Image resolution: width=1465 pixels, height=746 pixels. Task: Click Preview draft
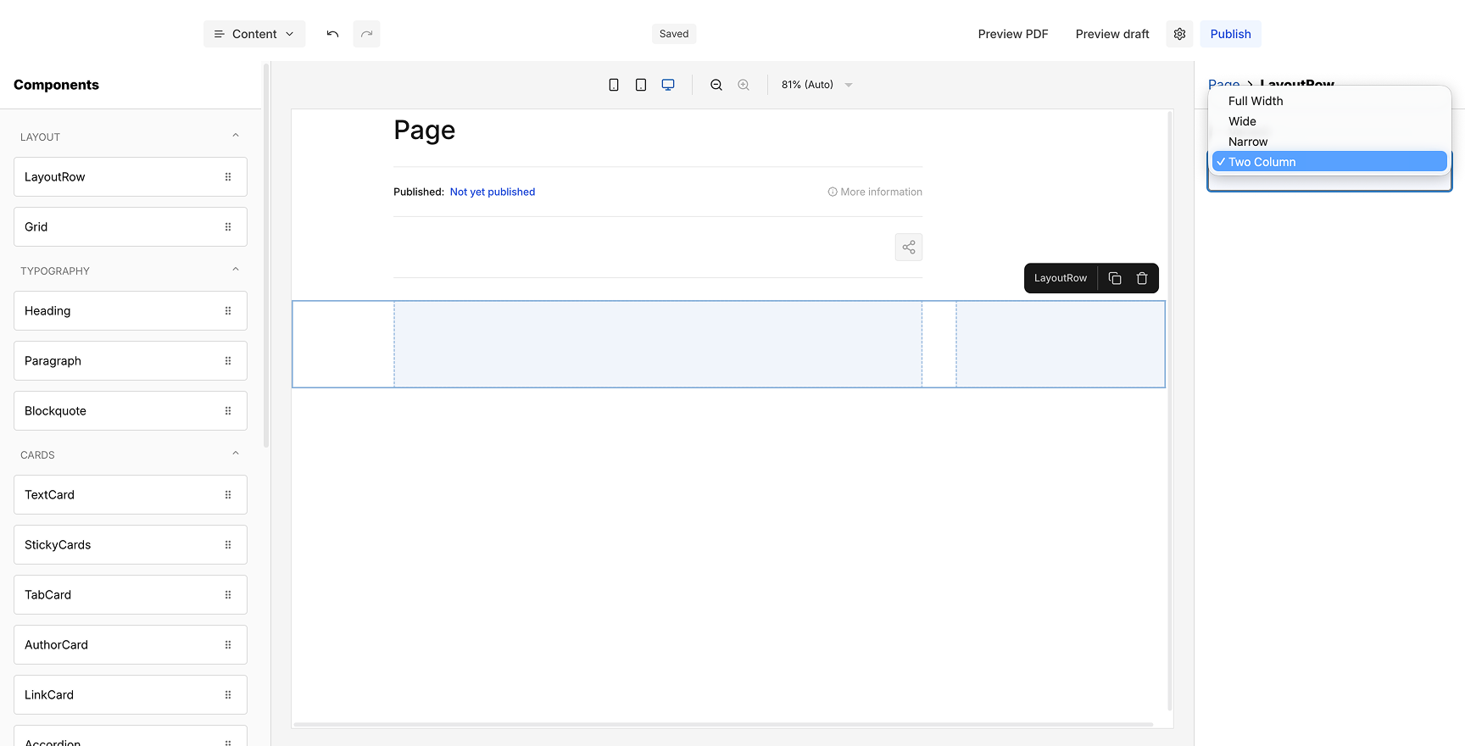(1112, 34)
